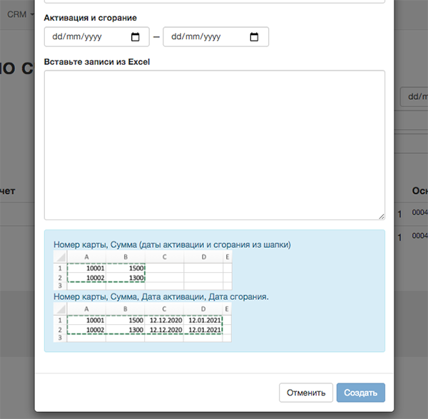Click hint text 'Номер карты, Сумма (даты активации и сгорания из шапки)'
The width and height of the screenshot is (428, 419).
[172, 244]
